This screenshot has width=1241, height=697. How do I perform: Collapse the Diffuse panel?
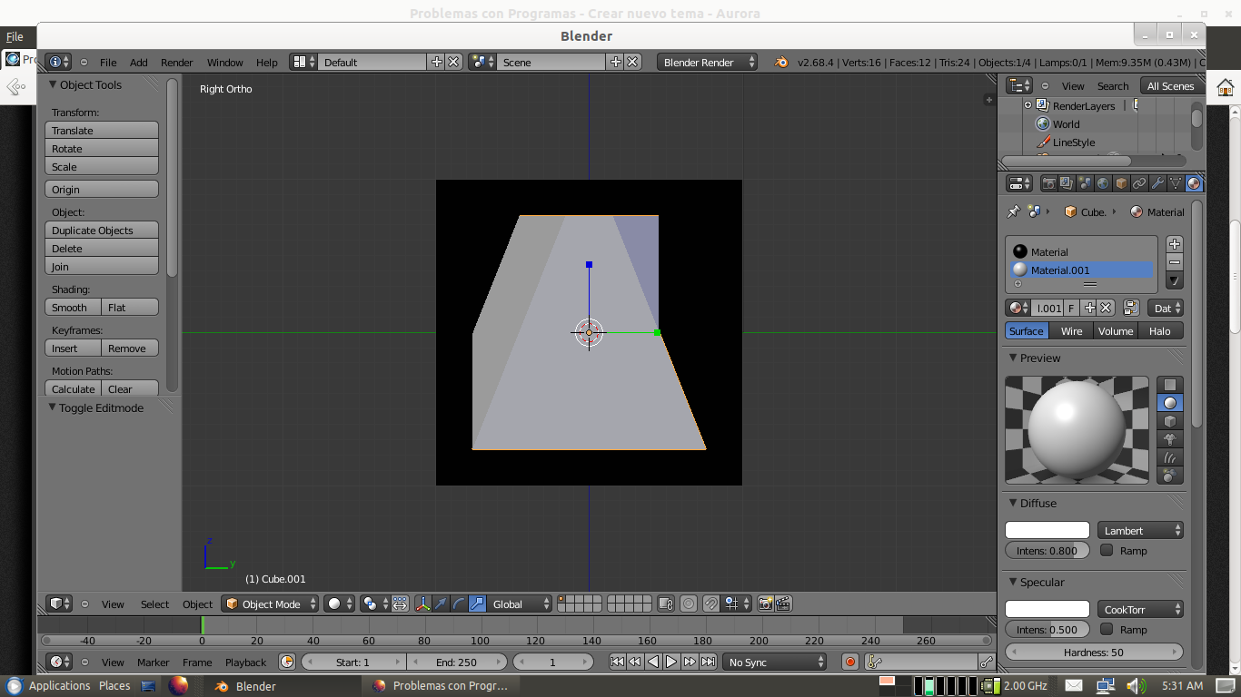(x=1014, y=503)
